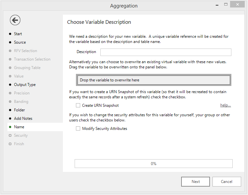Enable the Create URN Snapshot checkbox

click(x=78, y=105)
